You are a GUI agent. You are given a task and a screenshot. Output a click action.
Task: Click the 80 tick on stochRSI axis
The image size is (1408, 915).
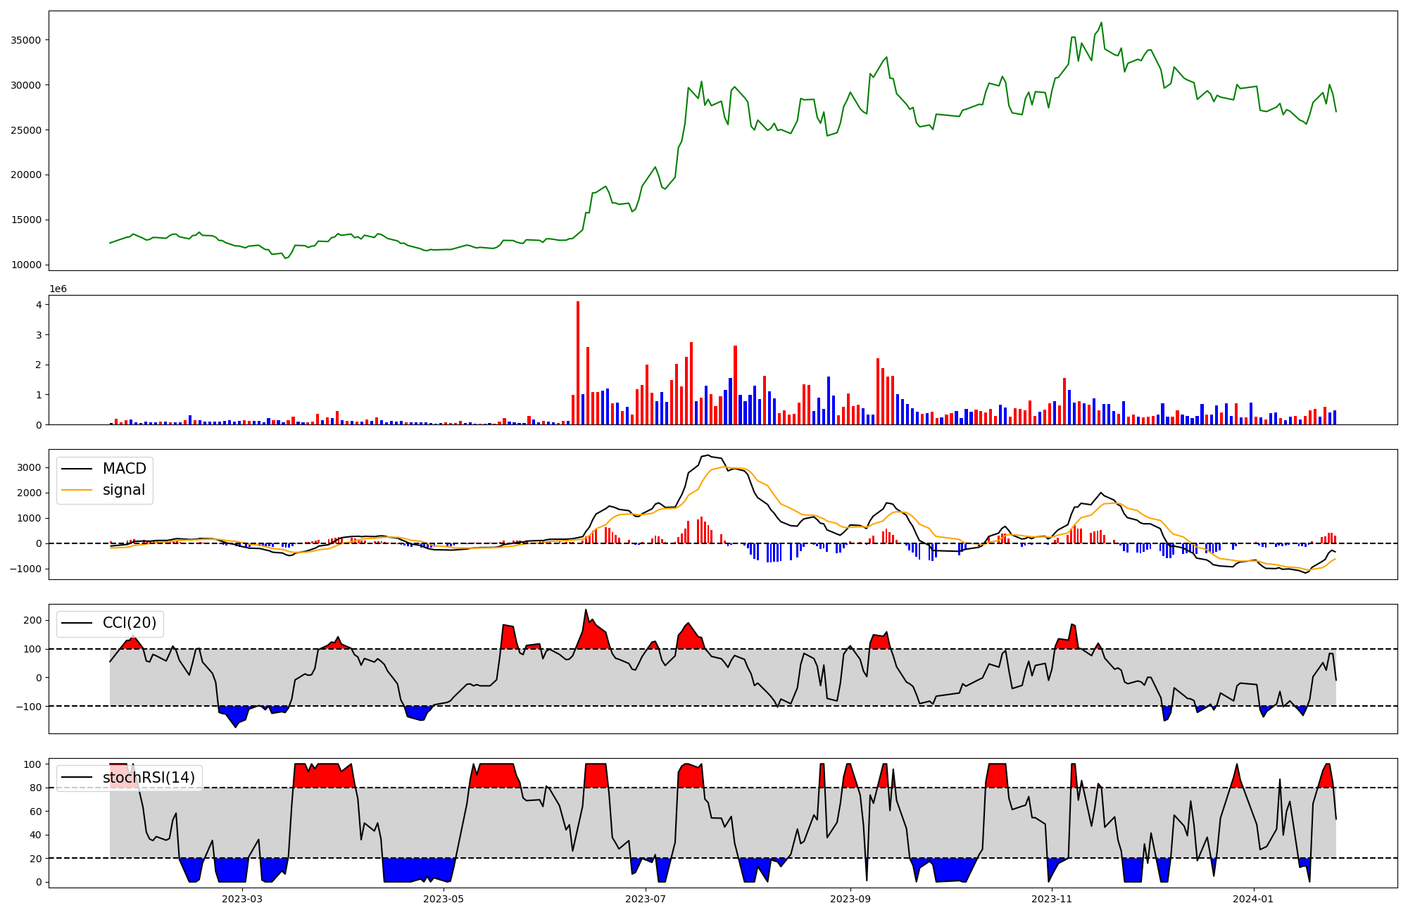point(37,788)
